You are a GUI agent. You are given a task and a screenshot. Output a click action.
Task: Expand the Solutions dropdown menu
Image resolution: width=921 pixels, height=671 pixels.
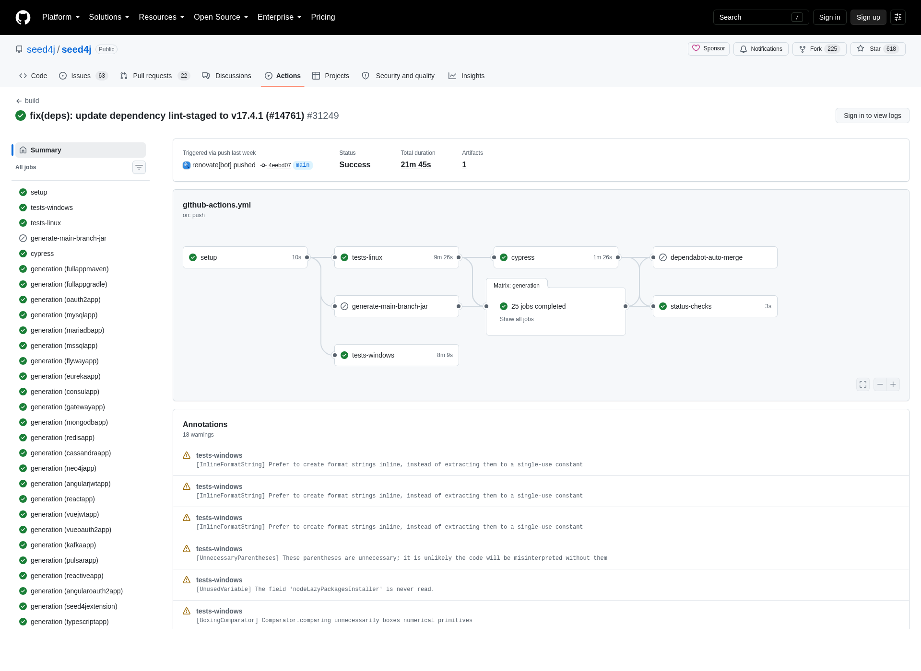click(x=109, y=17)
